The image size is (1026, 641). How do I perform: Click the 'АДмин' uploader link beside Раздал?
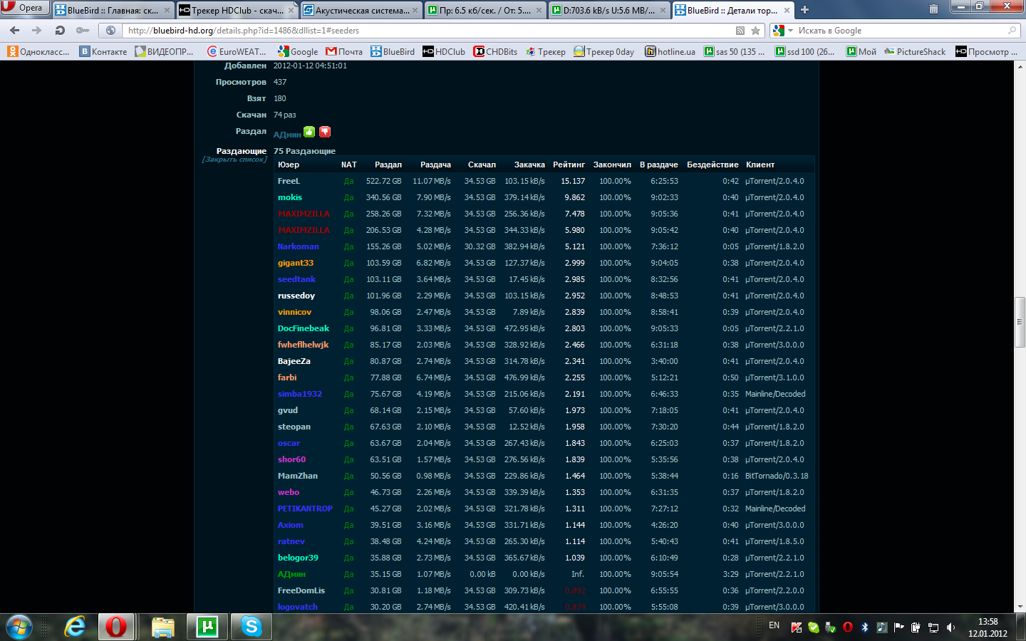(287, 134)
